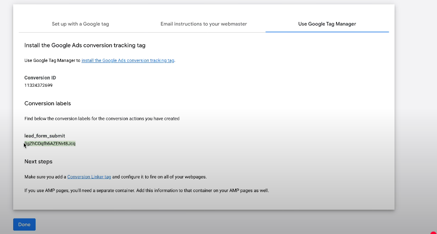The width and height of the screenshot is (437, 234).
Task: Switch to 'Set up with a Google tag' tab
Action: [80, 24]
